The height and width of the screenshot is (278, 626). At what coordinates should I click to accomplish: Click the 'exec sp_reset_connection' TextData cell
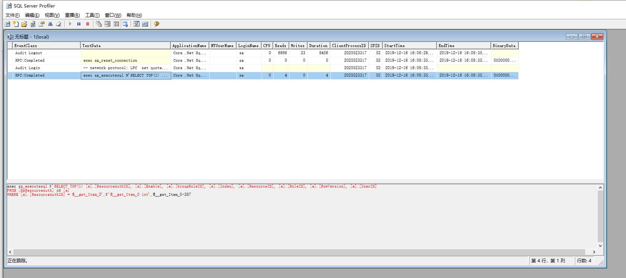pyautogui.click(x=126, y=61)
